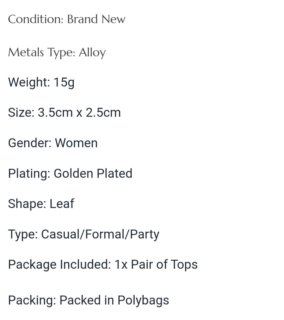Click the 'Package Included:' label

tap(59, 265)
